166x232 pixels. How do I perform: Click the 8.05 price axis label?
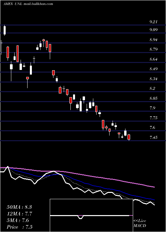pyautogui.click(x=153, y=98)
